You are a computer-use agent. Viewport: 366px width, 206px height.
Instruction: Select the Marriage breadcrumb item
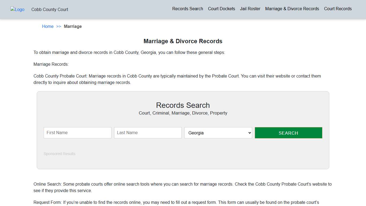[73, 26]
